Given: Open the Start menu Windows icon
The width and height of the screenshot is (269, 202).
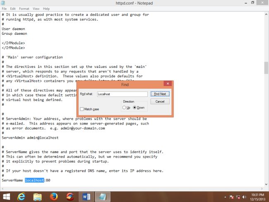Looking at the screenshot, I should click(x=7, y=197).
